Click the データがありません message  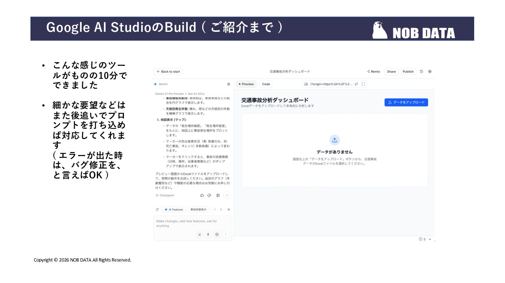coord(335,152)
